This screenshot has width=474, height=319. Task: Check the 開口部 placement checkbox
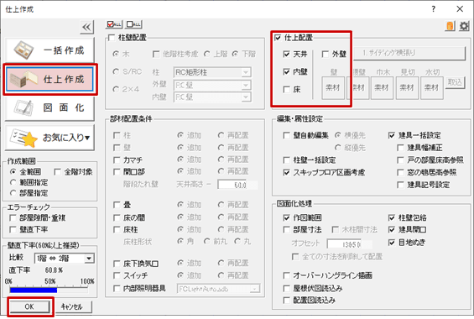coord(117,172)
